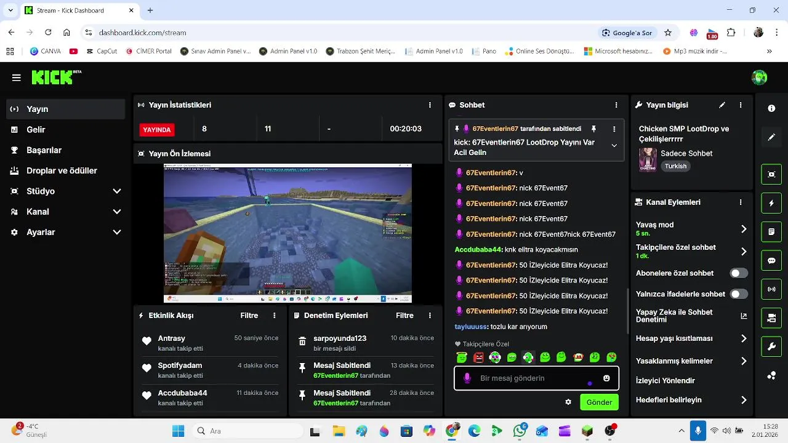Click Accdubaba44 username in chat
The width and height of the screenshot is (788, 443).
[x=478, y=250]
